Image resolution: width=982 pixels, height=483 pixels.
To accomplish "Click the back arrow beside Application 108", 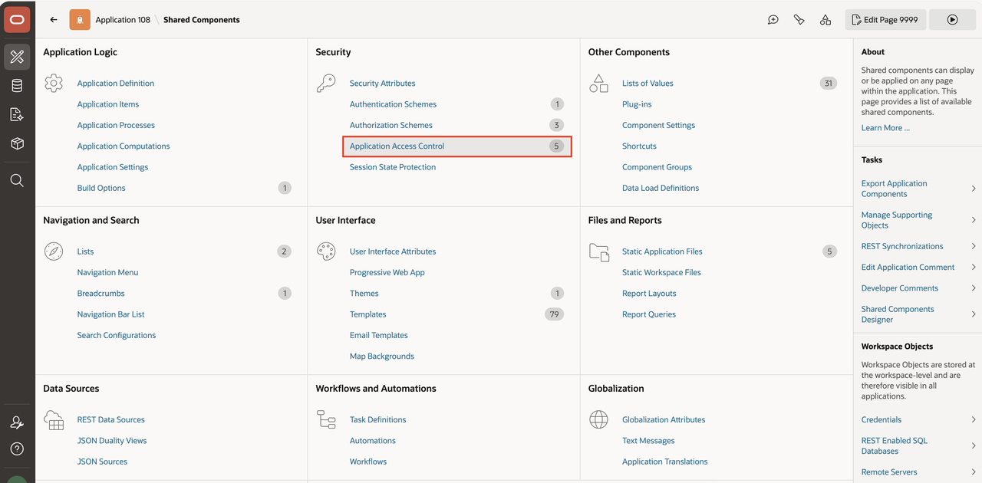I will (54, 20).
